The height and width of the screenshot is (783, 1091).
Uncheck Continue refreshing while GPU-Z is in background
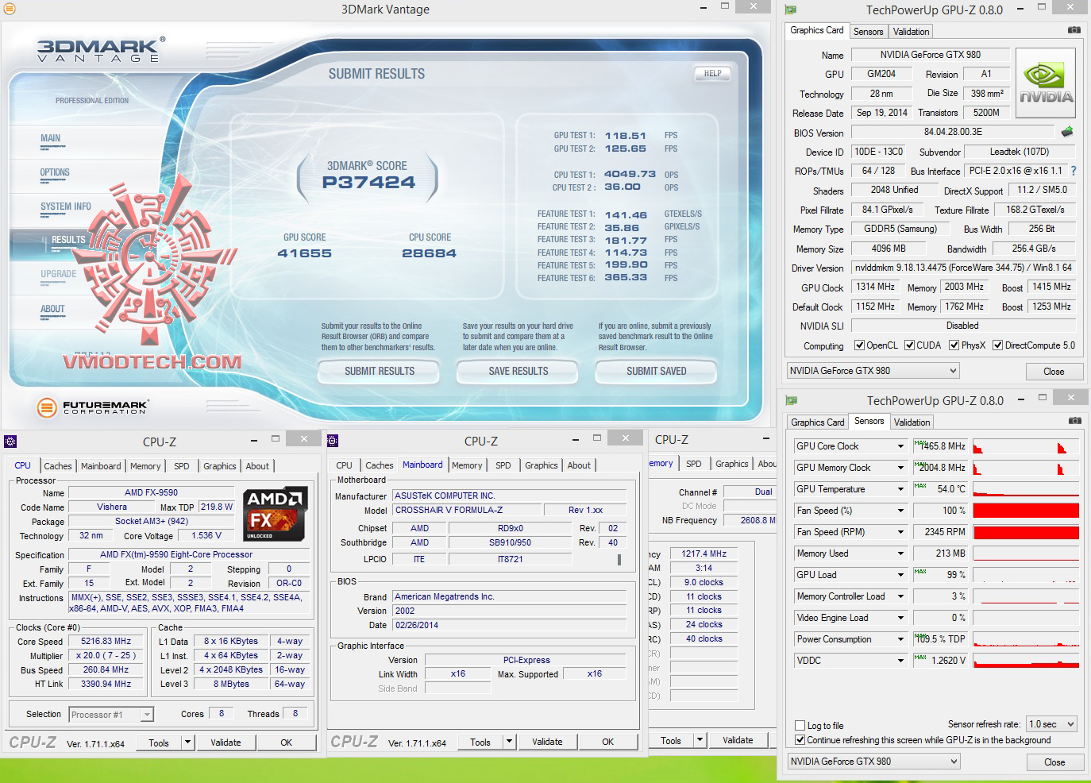tap(800, 740)
